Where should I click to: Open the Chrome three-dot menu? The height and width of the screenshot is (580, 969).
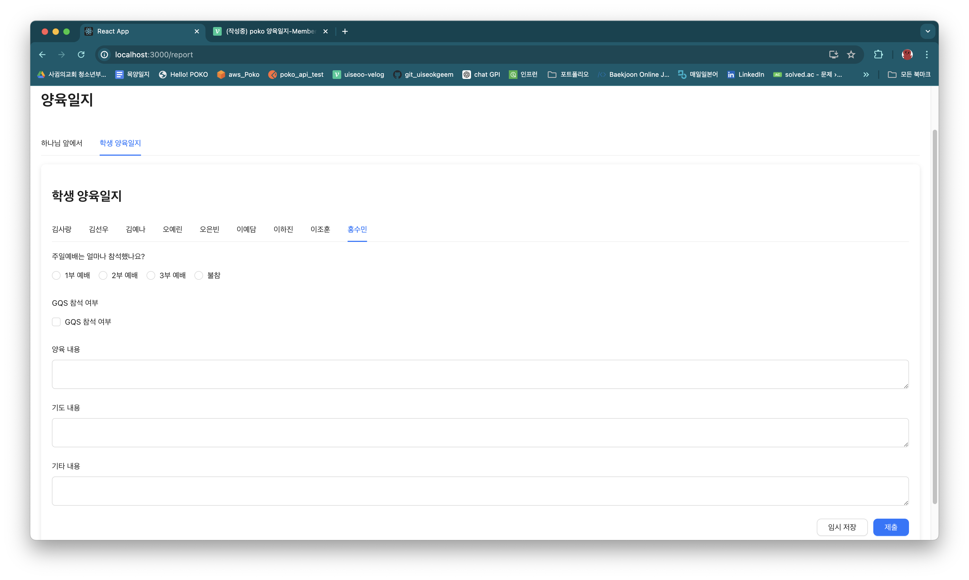coord(926,55)
